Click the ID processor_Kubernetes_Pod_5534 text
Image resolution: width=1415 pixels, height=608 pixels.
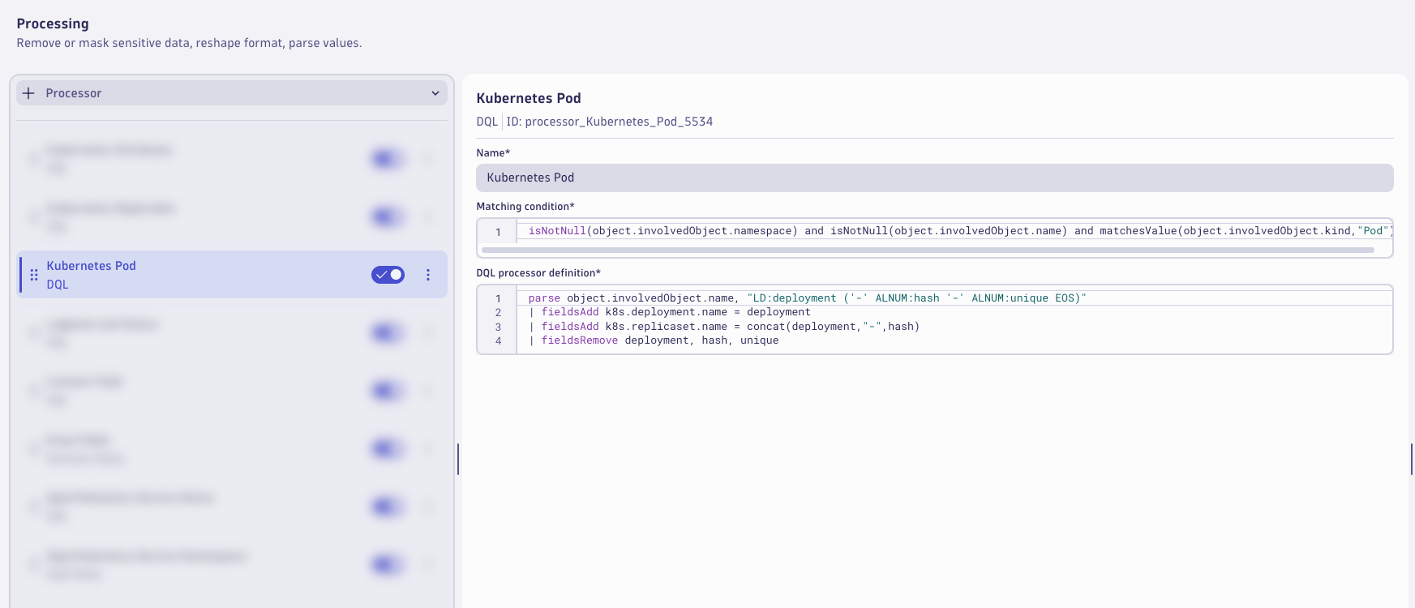pyautogui.click(x=610, y=122)
